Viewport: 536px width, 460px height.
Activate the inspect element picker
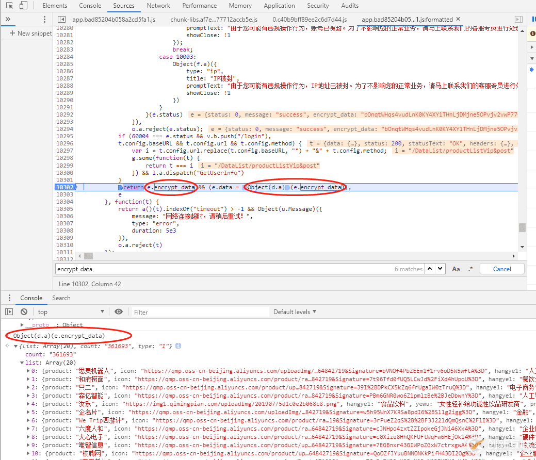pos(9,6)
